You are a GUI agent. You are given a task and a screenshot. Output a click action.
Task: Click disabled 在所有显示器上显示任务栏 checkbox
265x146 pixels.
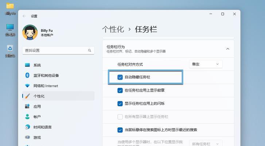pyautogui.click(x=120, y=117)
